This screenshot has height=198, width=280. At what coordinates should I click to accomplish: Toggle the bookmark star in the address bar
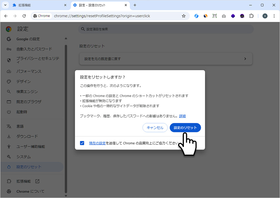click(x=184, y=16)
